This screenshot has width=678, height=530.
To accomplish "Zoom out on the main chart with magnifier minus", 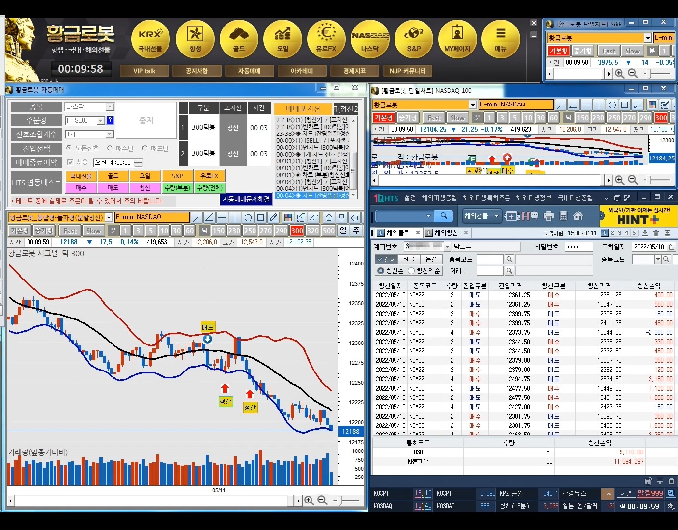I will coord(322,500).
